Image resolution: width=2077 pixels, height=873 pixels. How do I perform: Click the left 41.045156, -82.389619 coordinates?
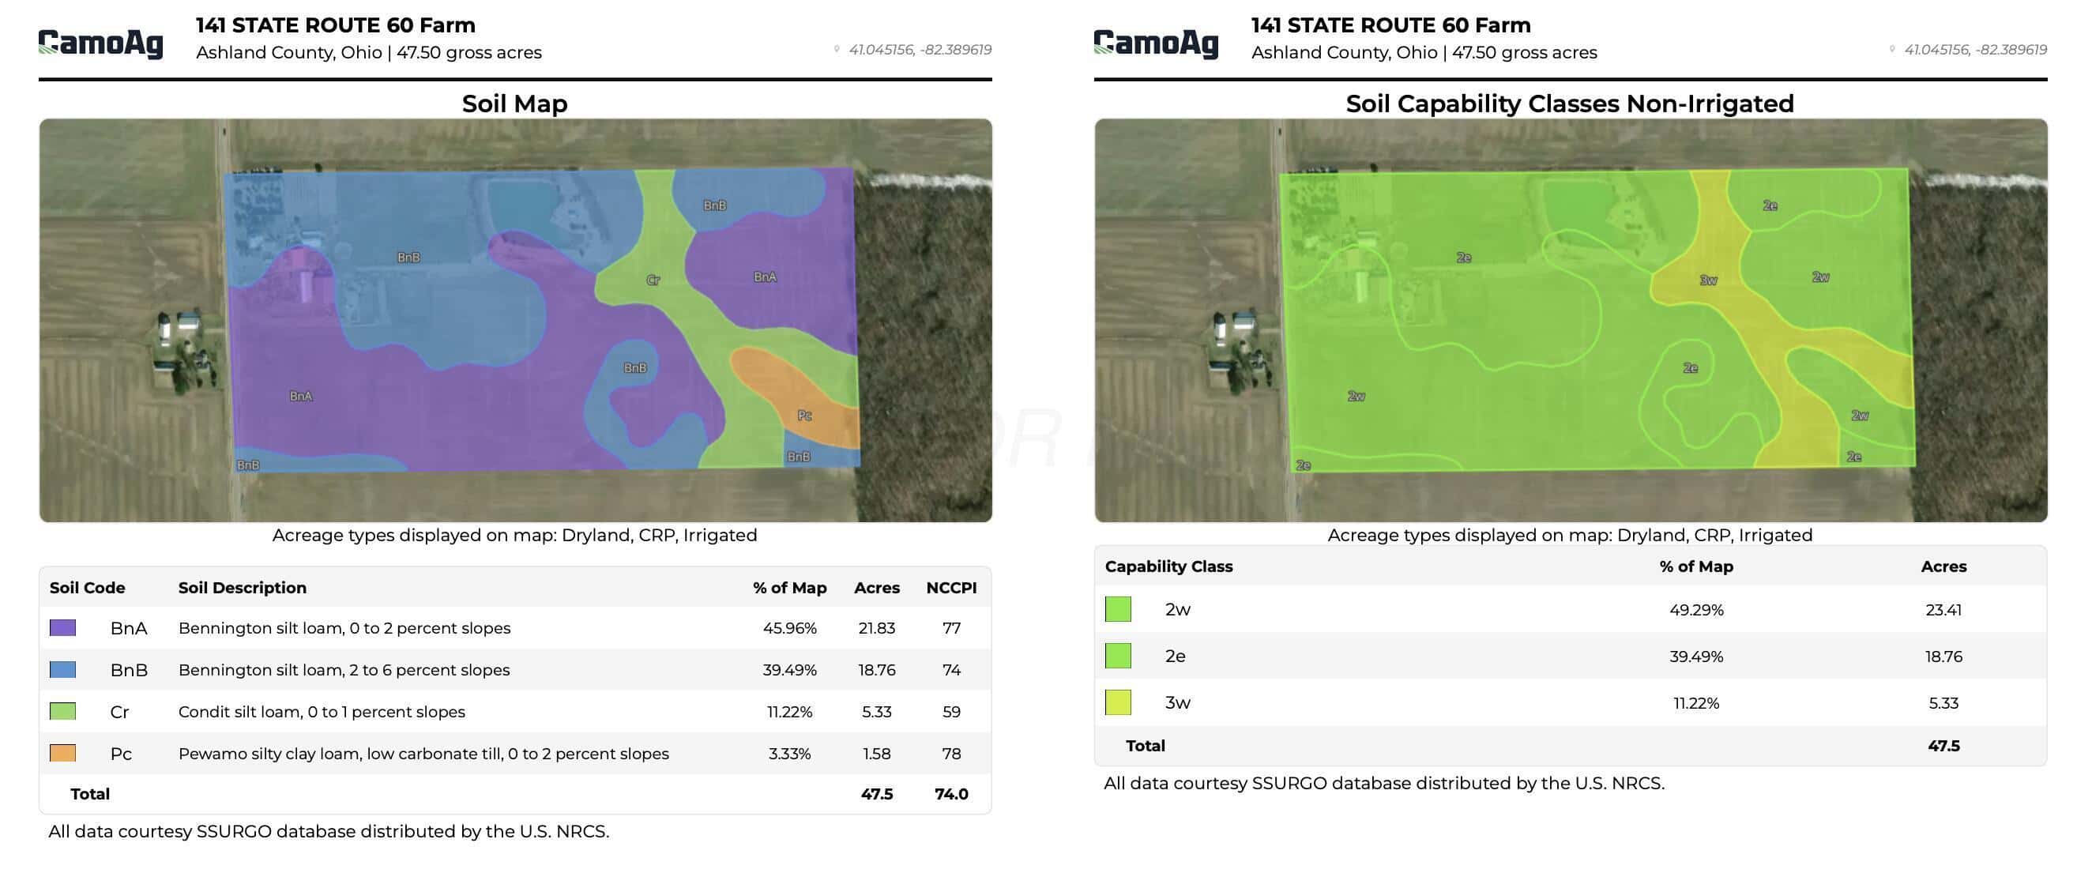coord(920,49)
